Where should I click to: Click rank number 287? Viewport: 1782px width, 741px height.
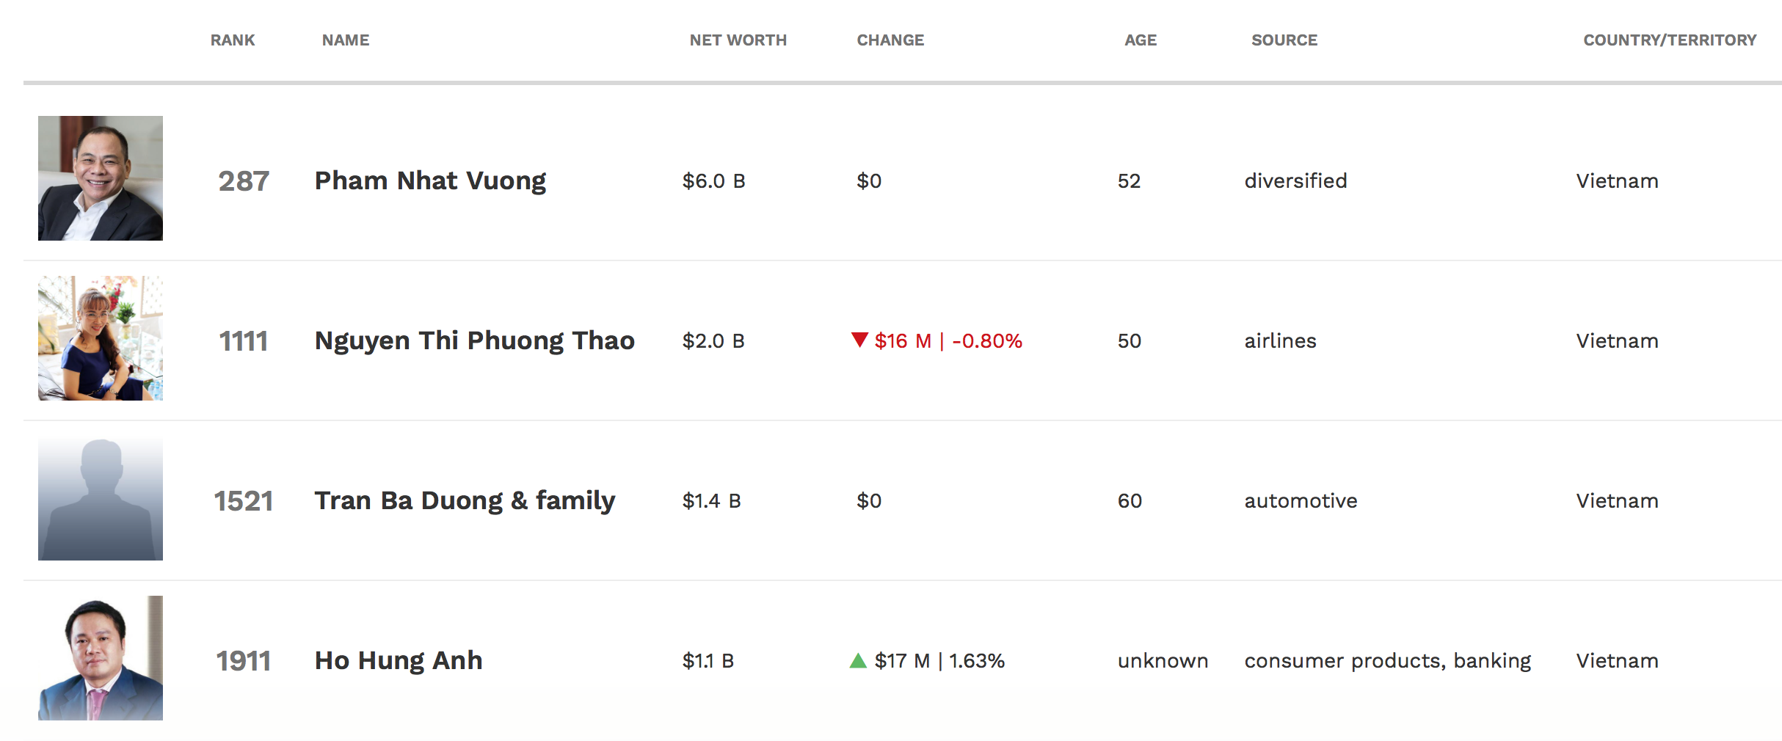click(244, 181)
